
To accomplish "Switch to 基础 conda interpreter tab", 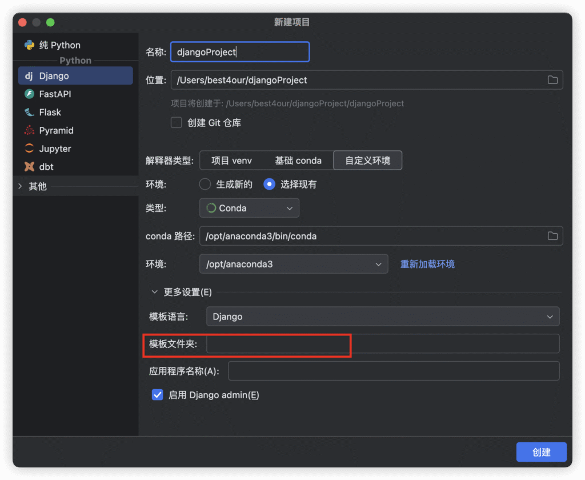I will click(298, 161).
